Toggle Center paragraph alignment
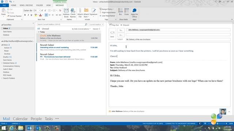The height and width of the screenshot is (131, 234). (49, 15)
